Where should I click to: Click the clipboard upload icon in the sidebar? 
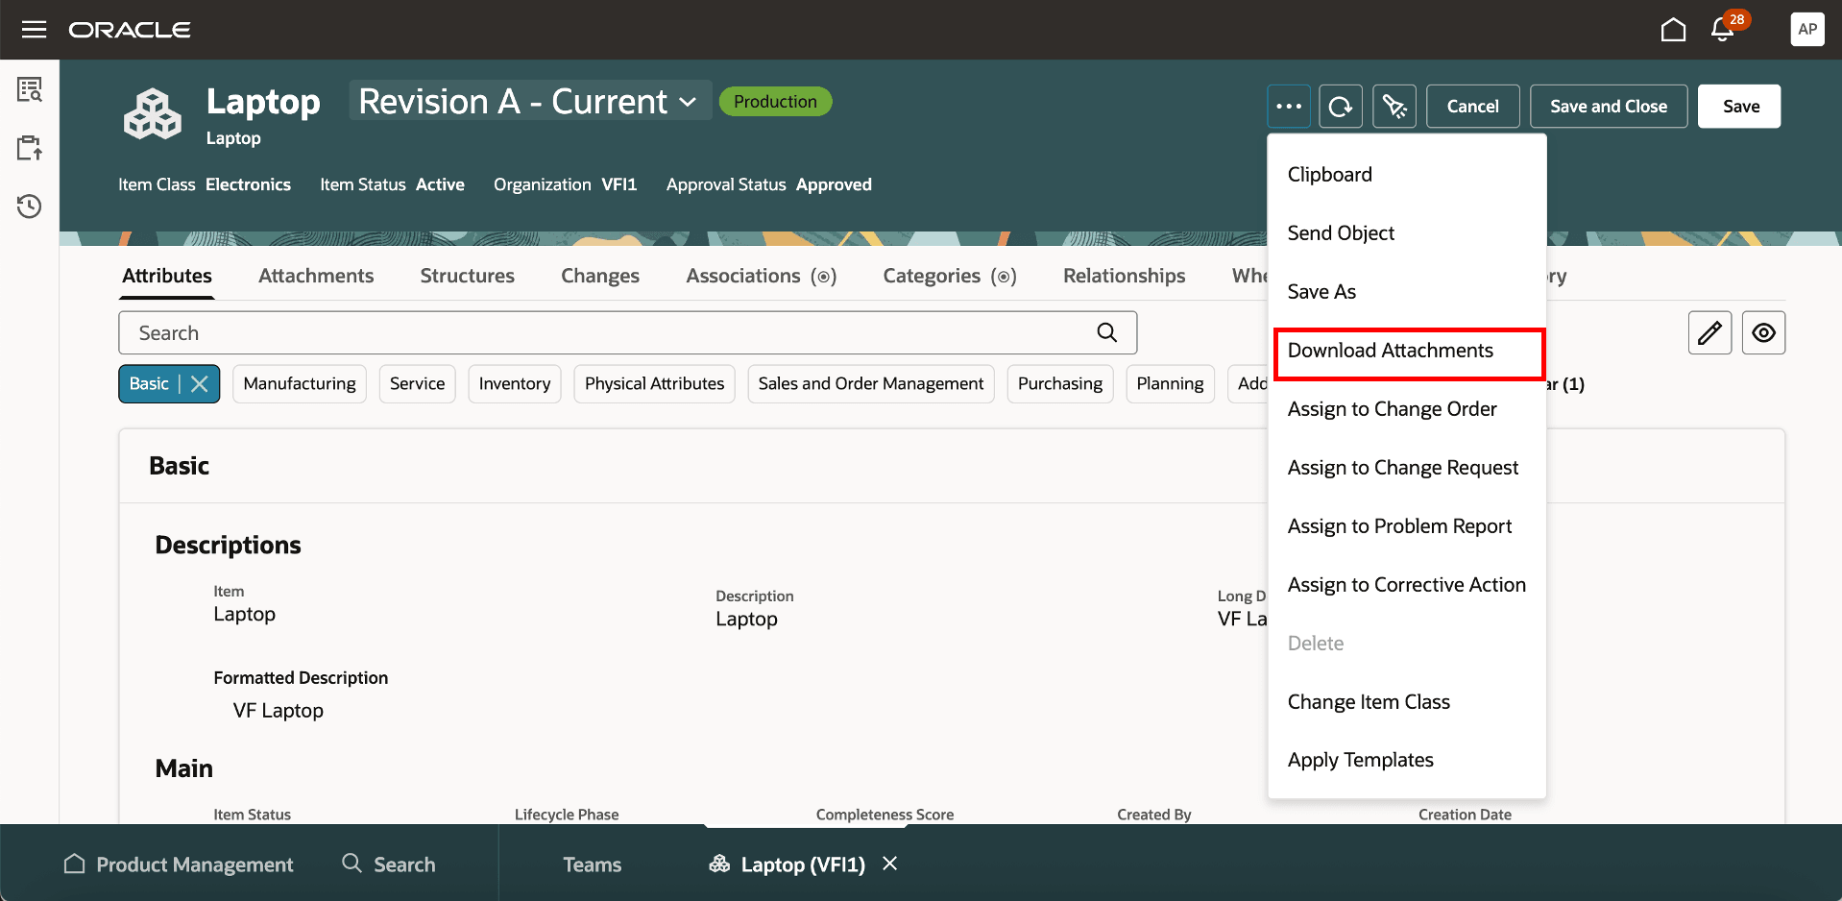click(29, 147)
